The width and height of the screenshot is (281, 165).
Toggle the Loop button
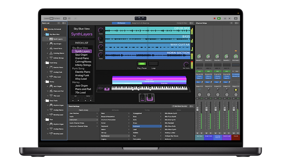153,64
